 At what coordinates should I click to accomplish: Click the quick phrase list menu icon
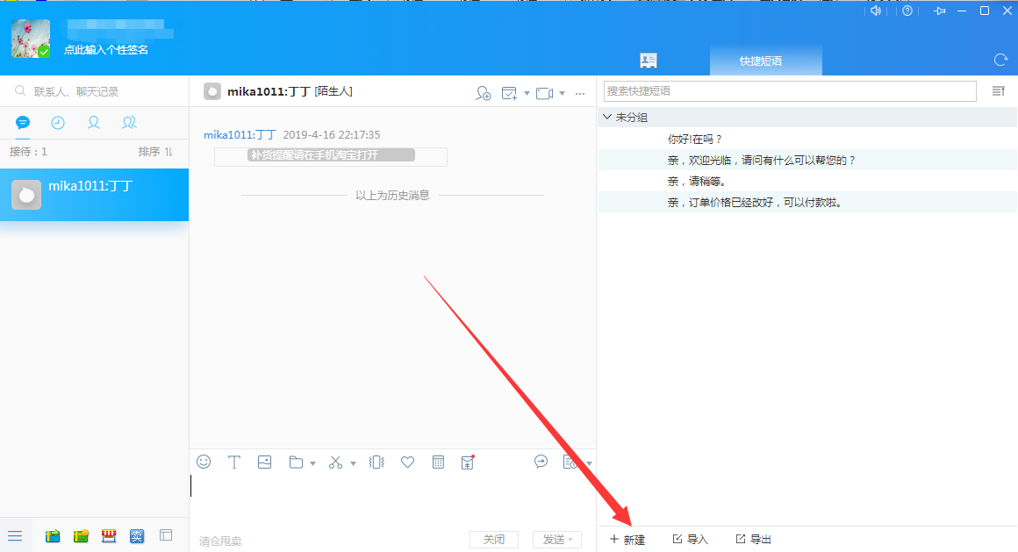tap(999, 91)
